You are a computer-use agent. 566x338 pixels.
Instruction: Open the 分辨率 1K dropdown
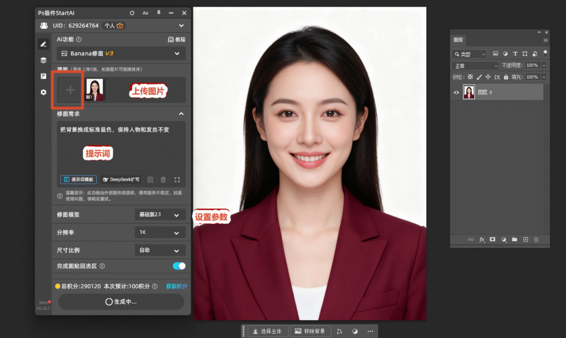click(160, 233)
